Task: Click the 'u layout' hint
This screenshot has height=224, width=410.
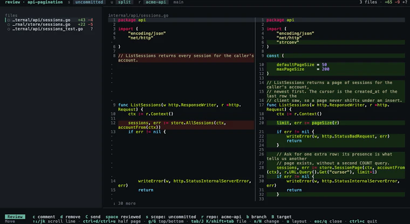Action: coord(296,221)
